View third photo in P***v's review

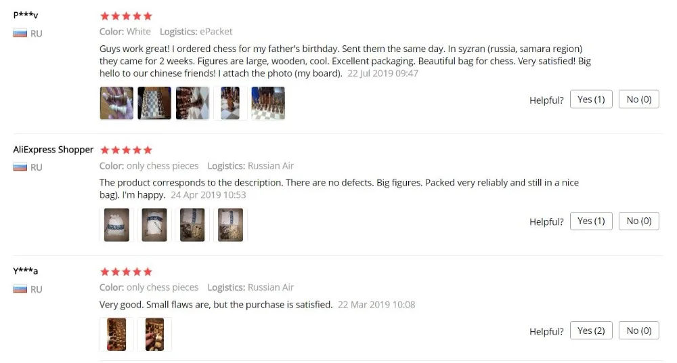coord(192,104)
